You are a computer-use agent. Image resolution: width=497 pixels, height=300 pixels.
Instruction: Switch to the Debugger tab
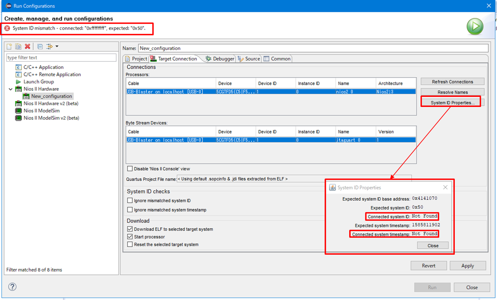point(220,59)
